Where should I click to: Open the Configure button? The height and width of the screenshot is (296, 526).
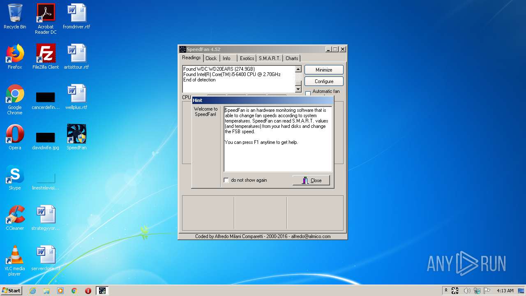(324, 81)
